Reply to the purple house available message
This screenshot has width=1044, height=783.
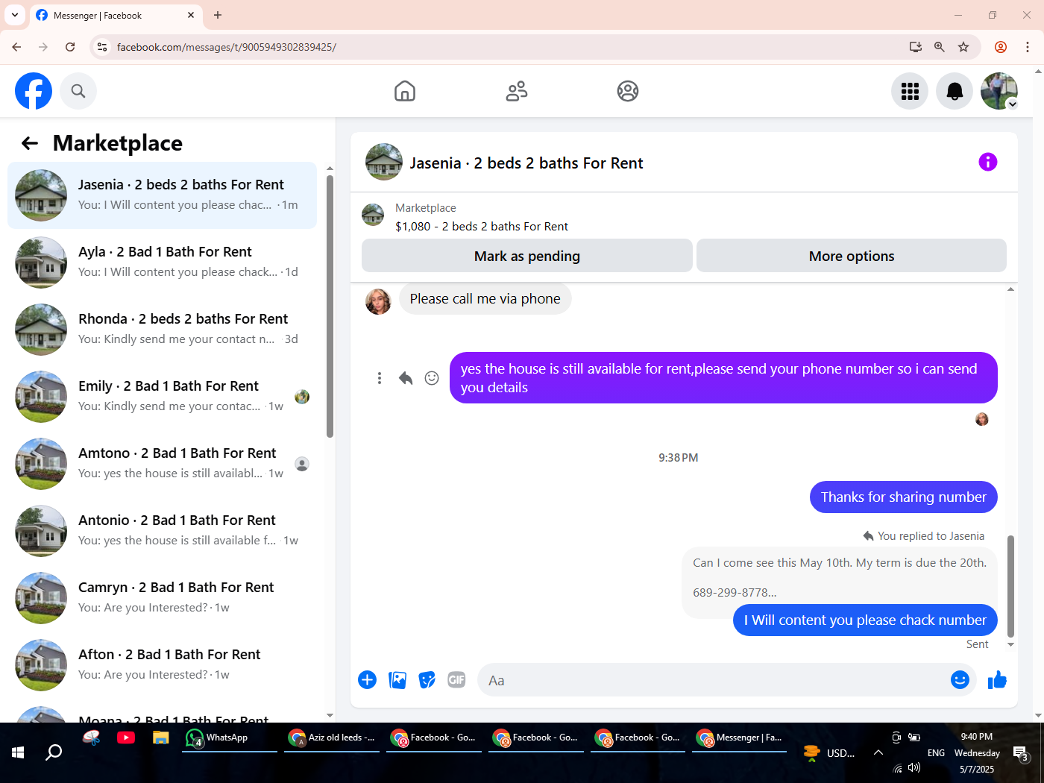point(406,378)
